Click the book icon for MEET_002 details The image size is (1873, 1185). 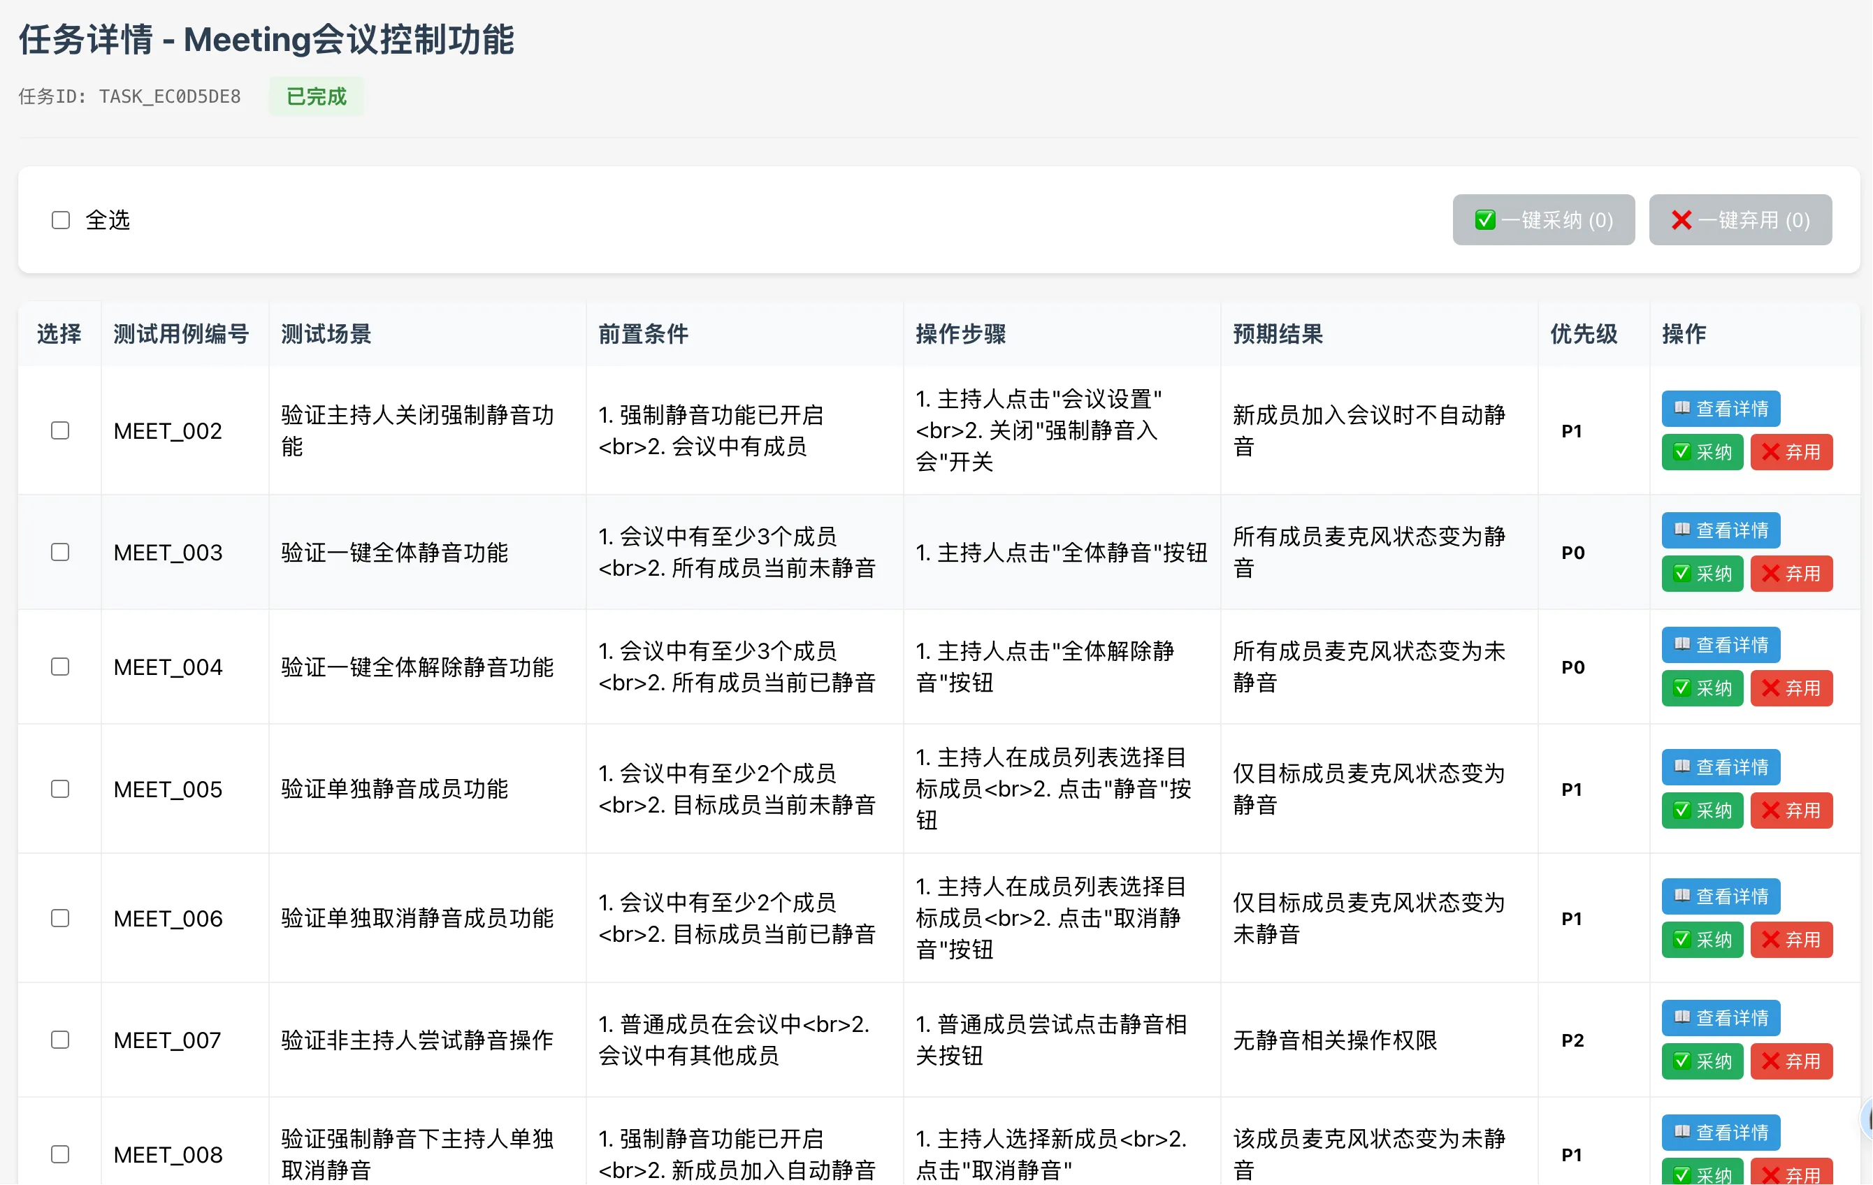coord(1682,408)
